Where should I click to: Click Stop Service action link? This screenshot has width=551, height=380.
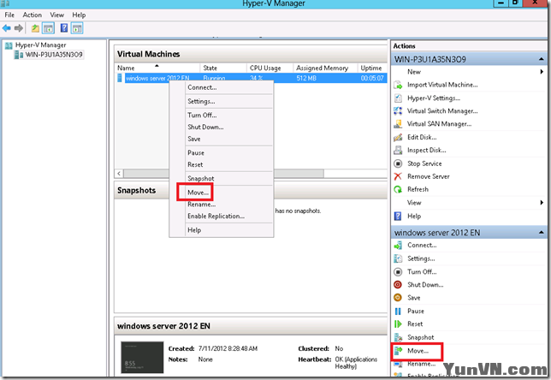(x=424, y=163)
